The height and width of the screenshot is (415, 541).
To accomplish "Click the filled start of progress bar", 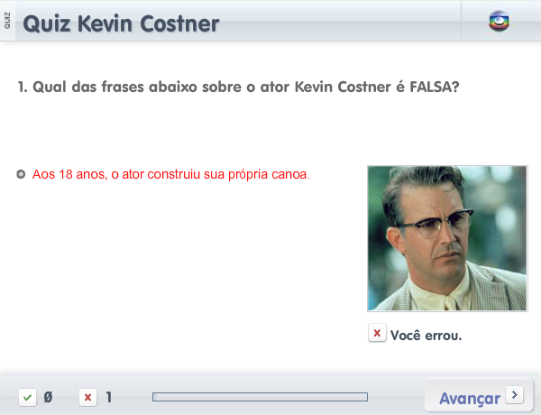I will [155, 397].
